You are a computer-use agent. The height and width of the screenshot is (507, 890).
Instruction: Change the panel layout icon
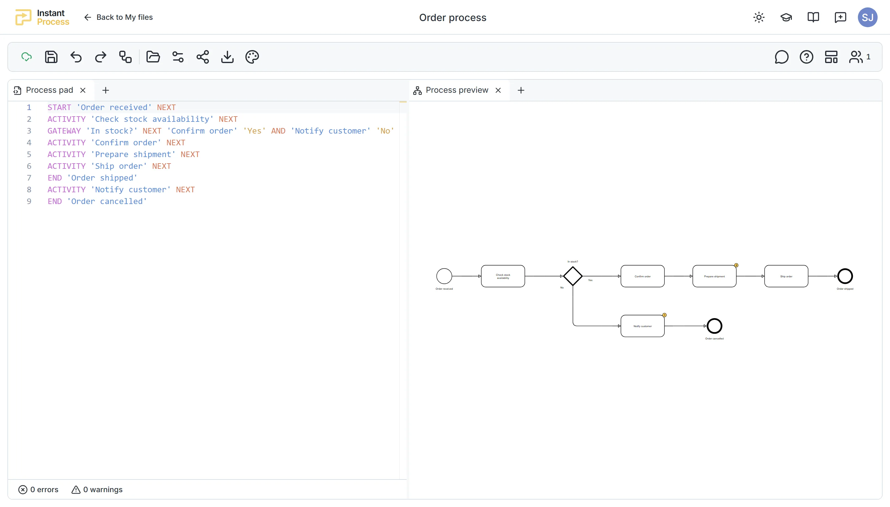pos(831,57)
